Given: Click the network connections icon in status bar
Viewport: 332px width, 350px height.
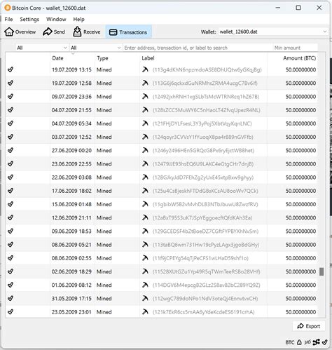Looking at the screenshot, I should [317, 342].
